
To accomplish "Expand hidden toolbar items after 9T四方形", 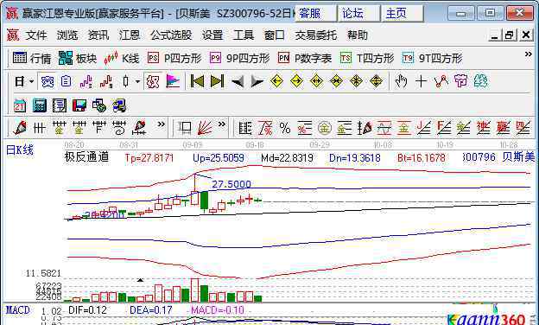I will (x=529, y=54).
